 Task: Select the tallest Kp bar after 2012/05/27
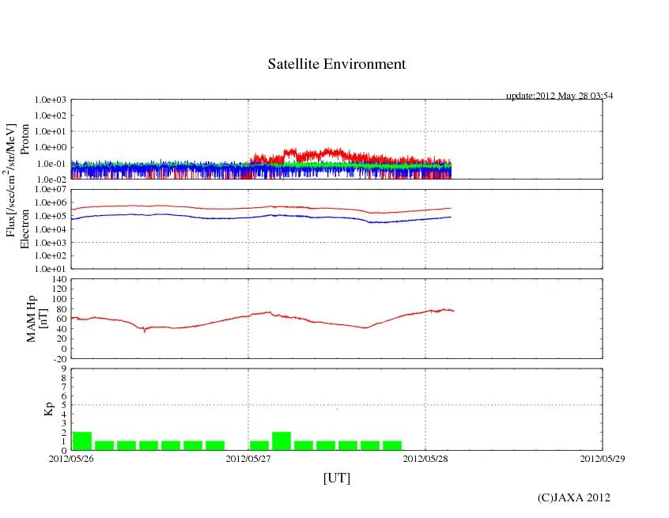tap(282, 440)
